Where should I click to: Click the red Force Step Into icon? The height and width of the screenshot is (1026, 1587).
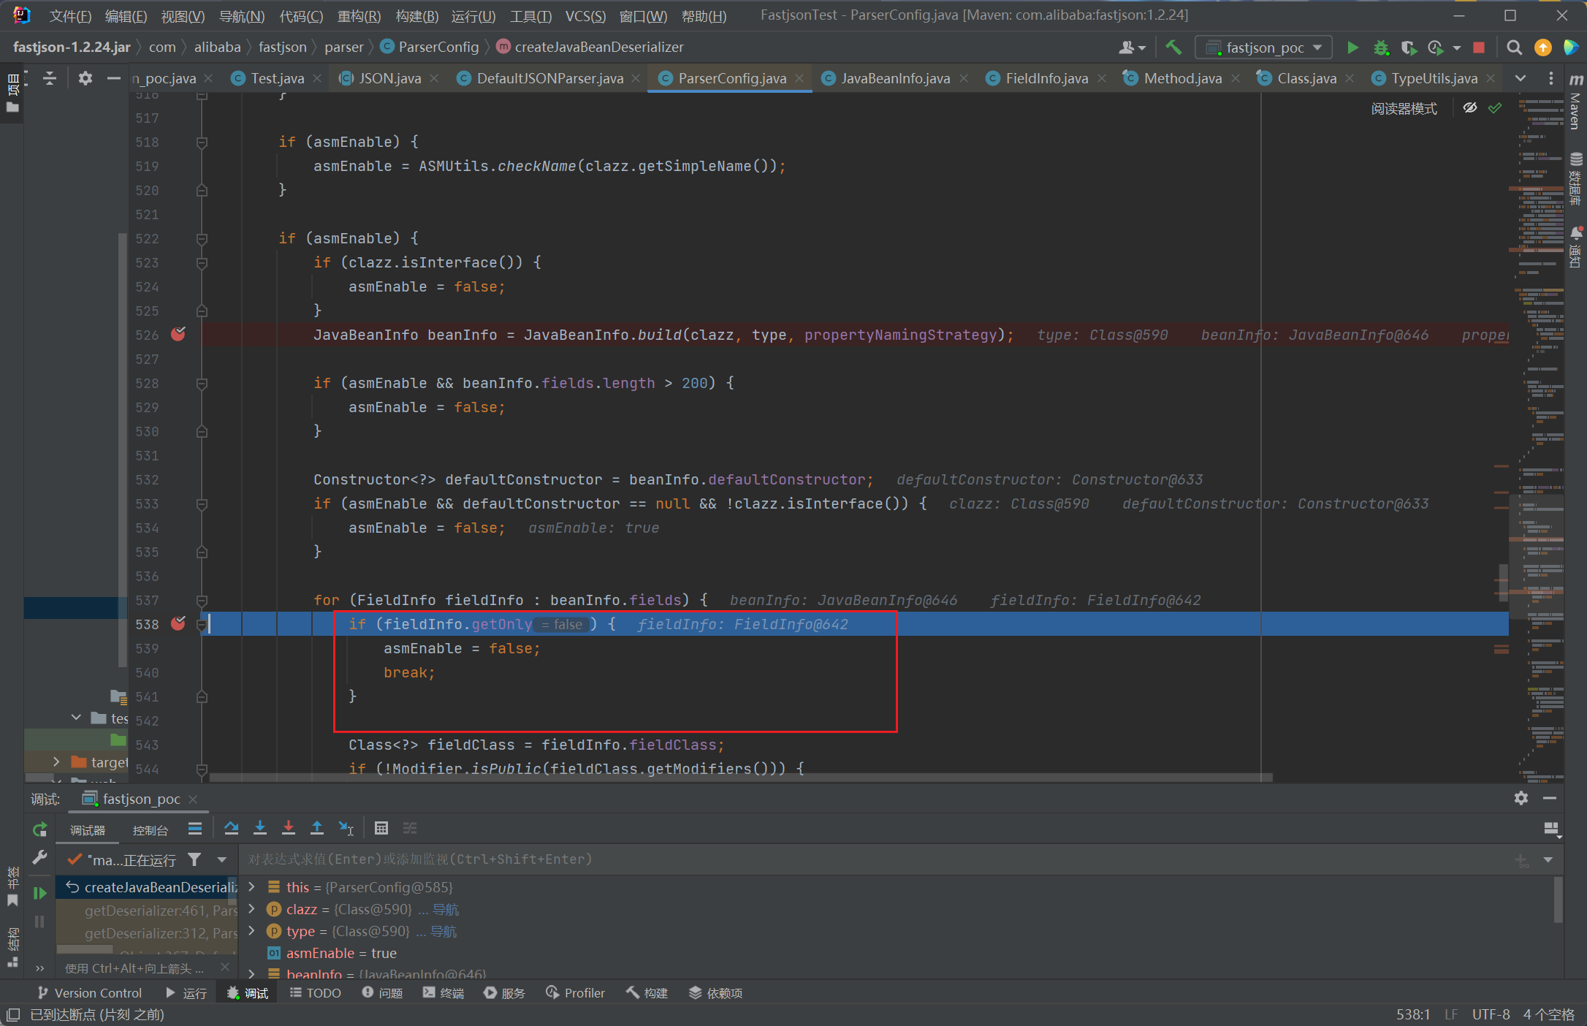pos(289,828)
